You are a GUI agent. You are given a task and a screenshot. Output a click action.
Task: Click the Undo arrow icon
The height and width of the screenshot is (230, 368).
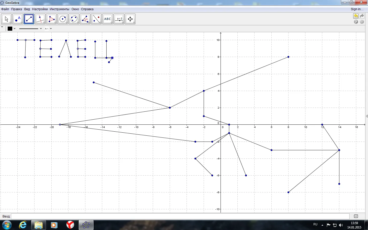click(x=356, y=16)
